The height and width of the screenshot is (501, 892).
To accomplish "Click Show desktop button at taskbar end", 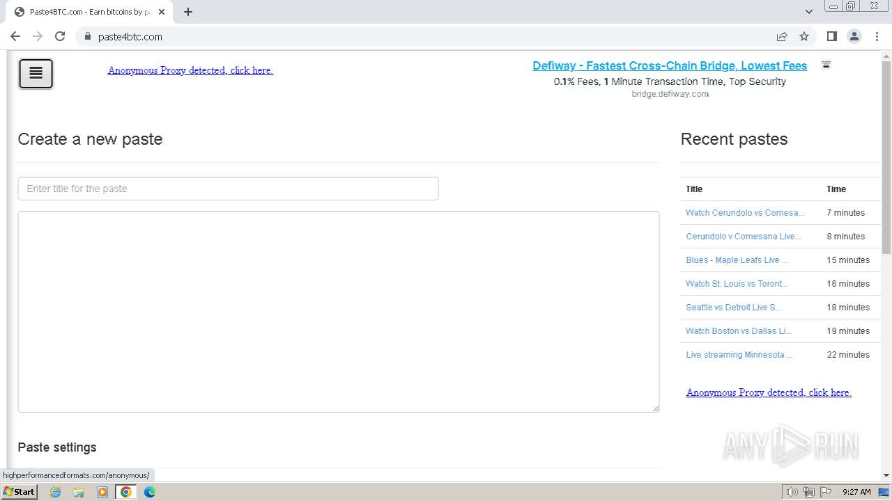I will pyautogui.click(x=884, y=492).
